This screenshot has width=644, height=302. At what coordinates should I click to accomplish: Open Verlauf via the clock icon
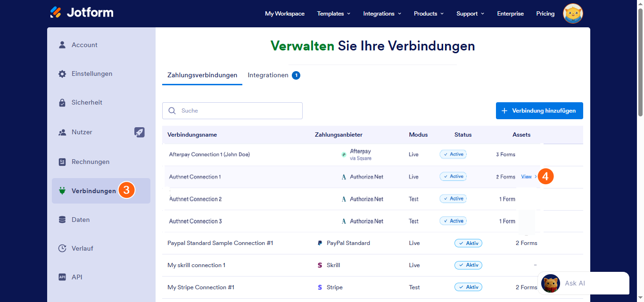[62, 248]
